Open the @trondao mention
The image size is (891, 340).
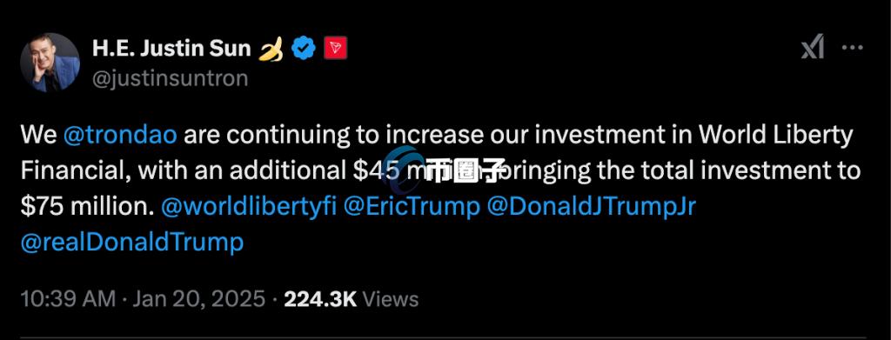(x=120, y=136)
